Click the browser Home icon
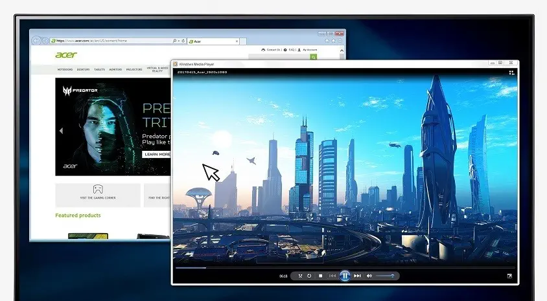The height and width of the screenshot is (301, 547). pyautogui.click(x=327, y=41)
